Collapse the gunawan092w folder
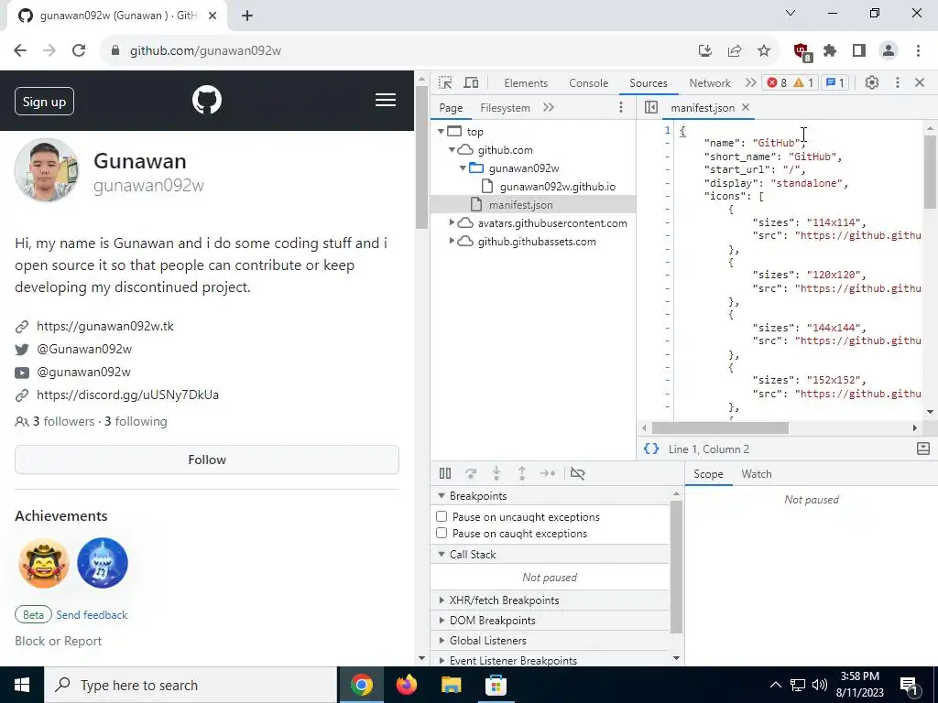The width and height of the screenshot is (938, 703). 463,168
